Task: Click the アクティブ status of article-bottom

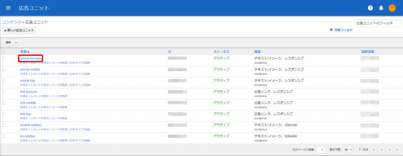Action: [221, 58]
